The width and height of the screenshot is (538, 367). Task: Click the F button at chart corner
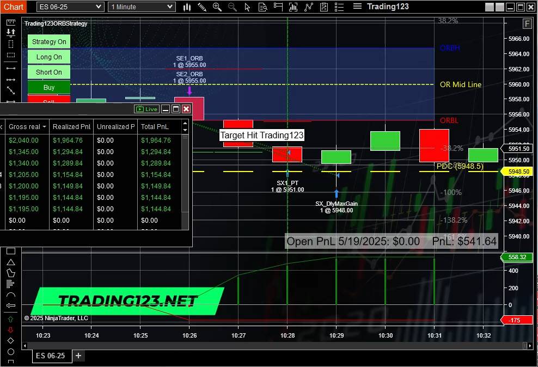[x=527, y=23]
